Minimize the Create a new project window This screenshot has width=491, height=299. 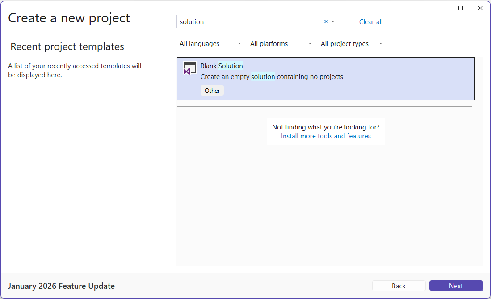[441, 8]
